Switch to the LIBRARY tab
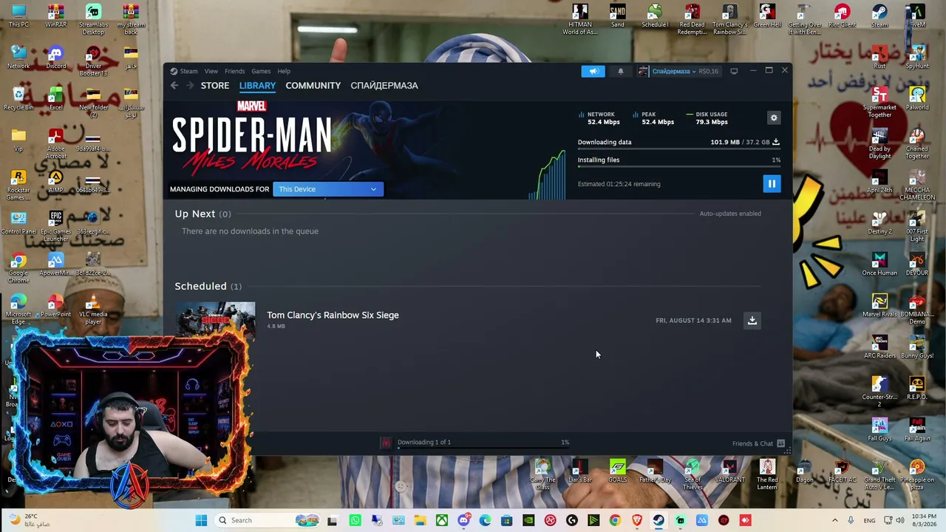 (257, 85)
